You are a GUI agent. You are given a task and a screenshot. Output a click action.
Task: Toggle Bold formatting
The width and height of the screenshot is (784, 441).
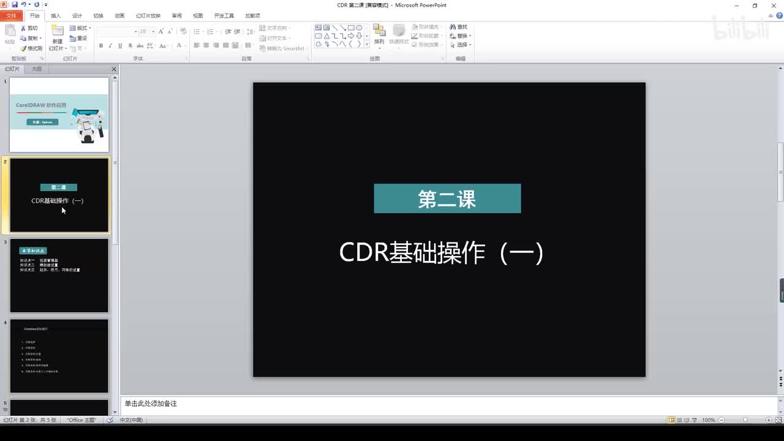point(101,45)
